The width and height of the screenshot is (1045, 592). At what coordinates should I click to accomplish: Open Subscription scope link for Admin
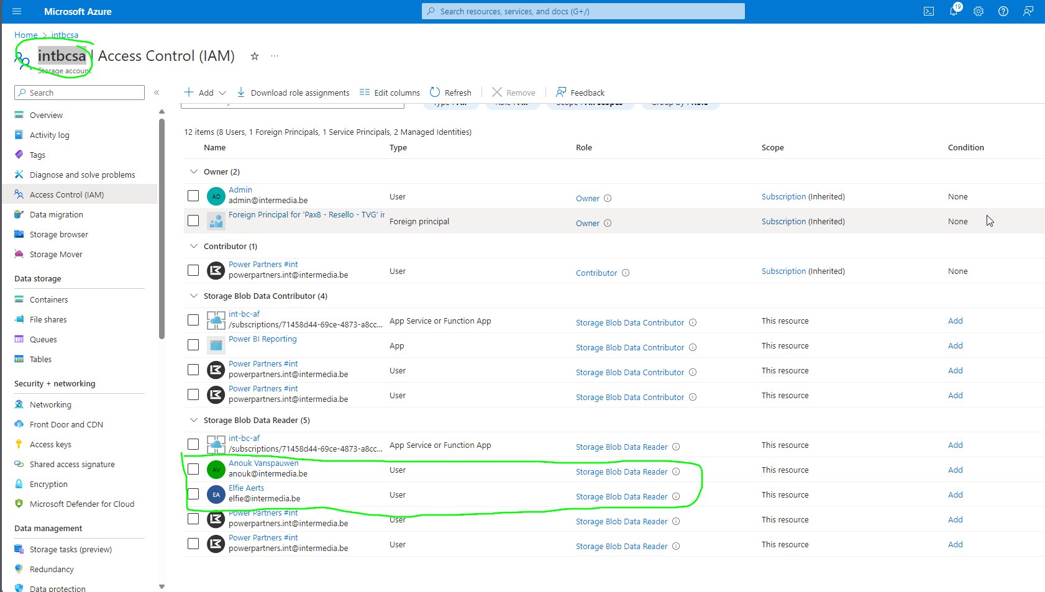(x=783, y=196)
